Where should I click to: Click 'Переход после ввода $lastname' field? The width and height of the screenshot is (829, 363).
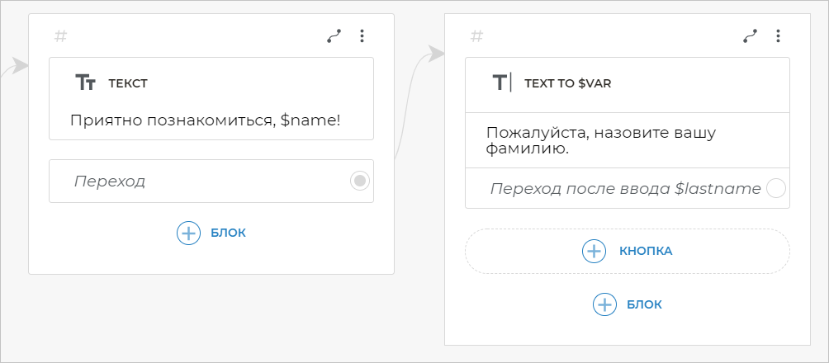(625, 188)
